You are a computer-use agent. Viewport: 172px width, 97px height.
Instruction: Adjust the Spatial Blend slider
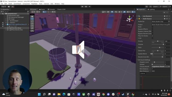(158, 54)
